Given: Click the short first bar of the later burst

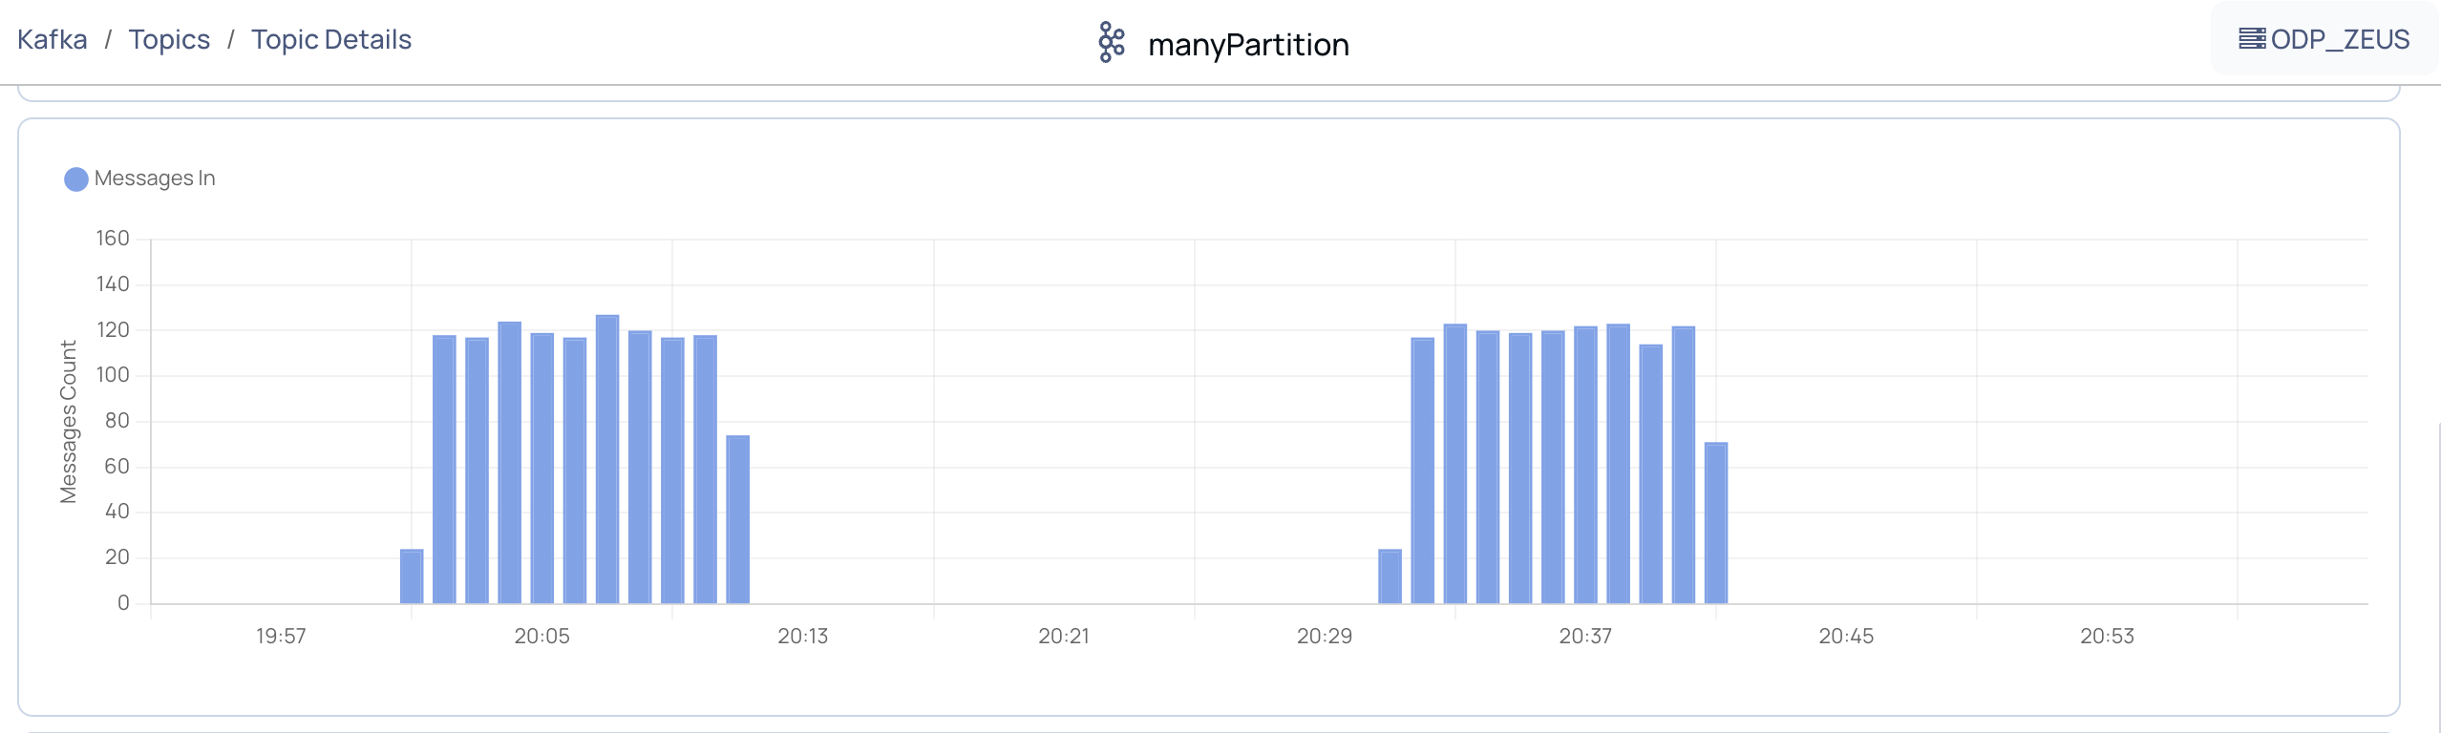Looking at the screenshot, I should point(1390,576).
